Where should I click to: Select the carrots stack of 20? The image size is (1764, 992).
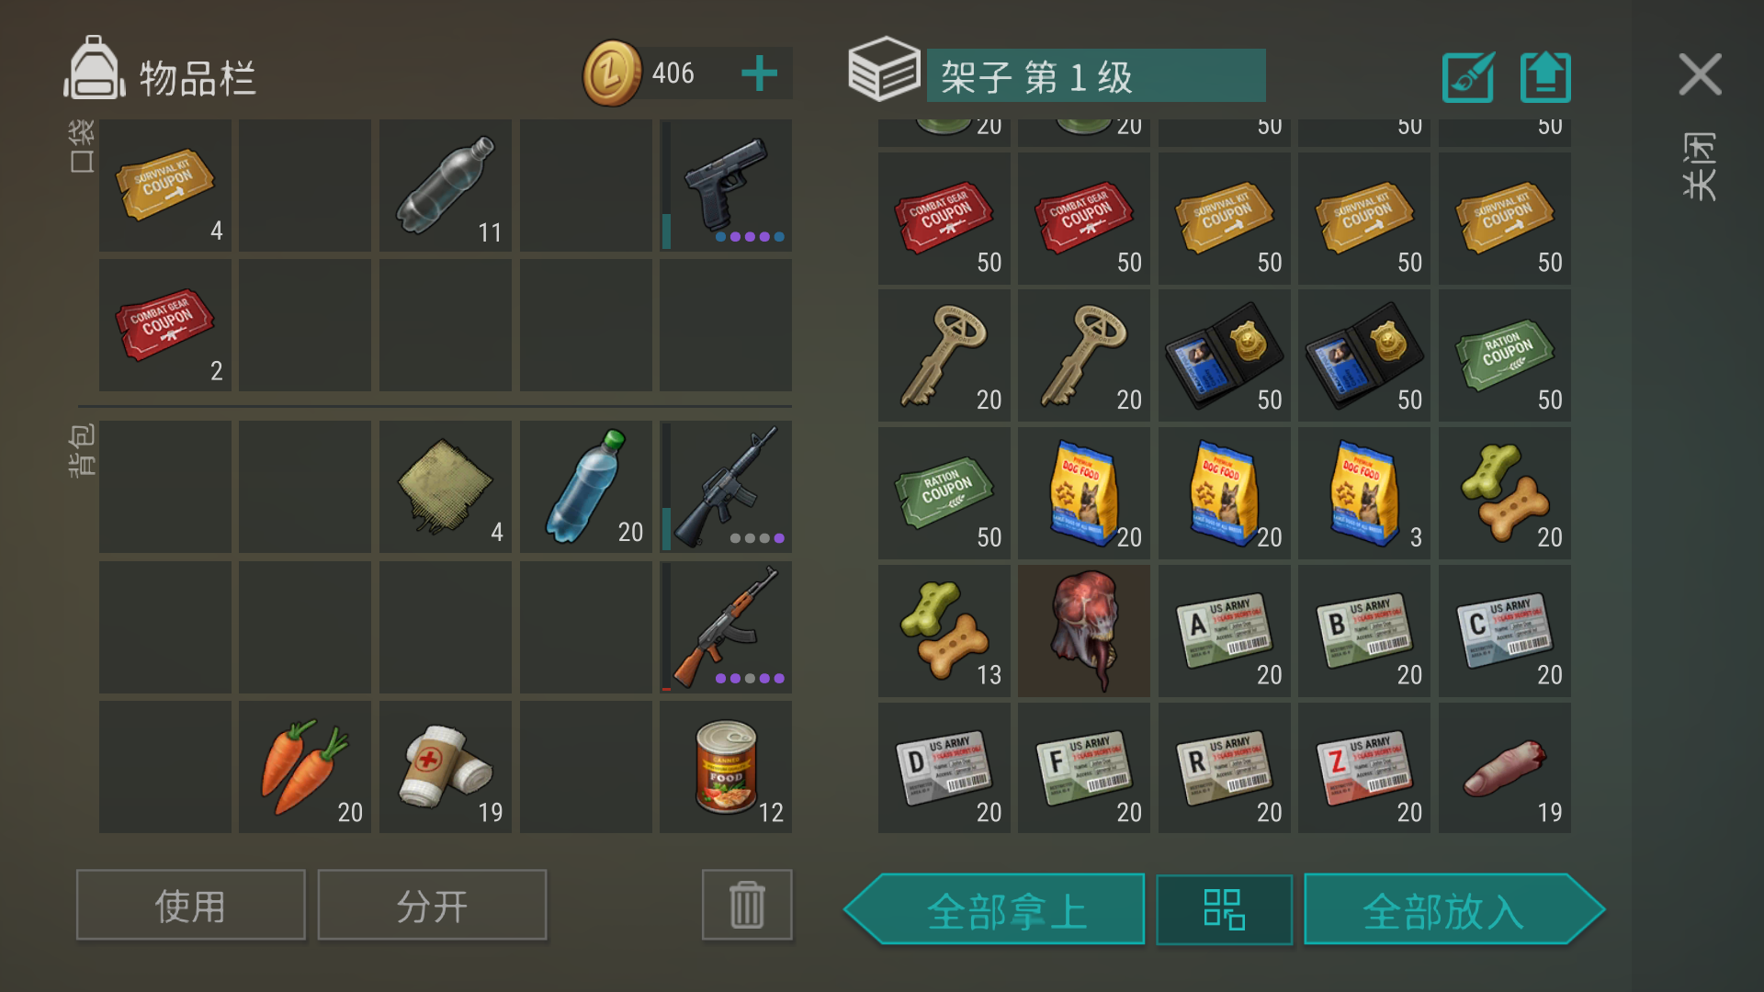[x=305, y=767]
